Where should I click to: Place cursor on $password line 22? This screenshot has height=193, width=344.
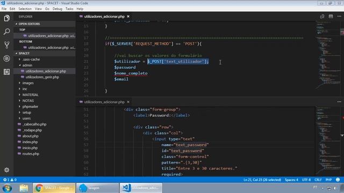tap(125, 68)
